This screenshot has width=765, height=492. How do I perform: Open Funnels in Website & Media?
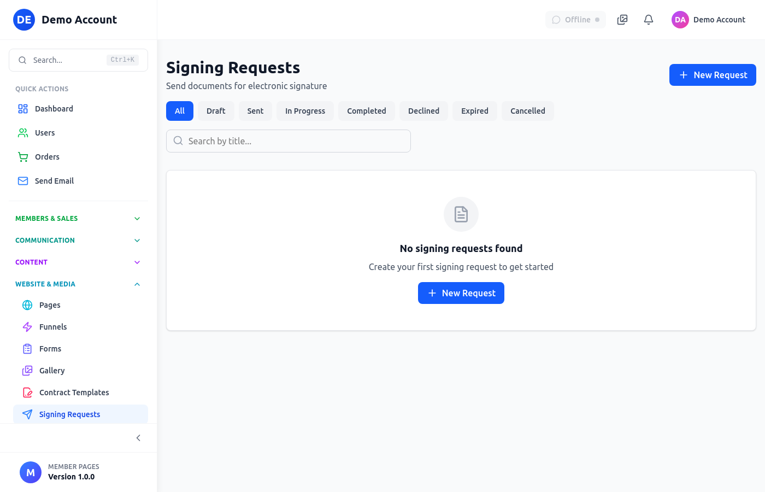pyautogui.click(x=53, y=327)
